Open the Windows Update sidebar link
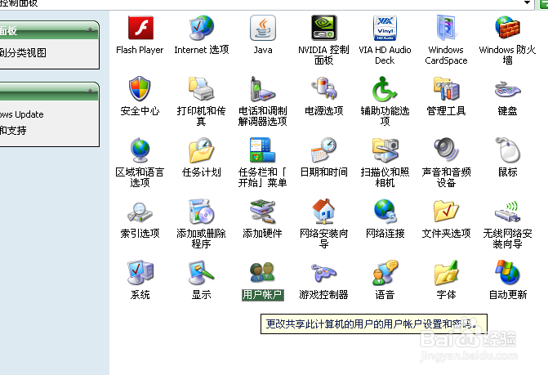 (22, 114)
